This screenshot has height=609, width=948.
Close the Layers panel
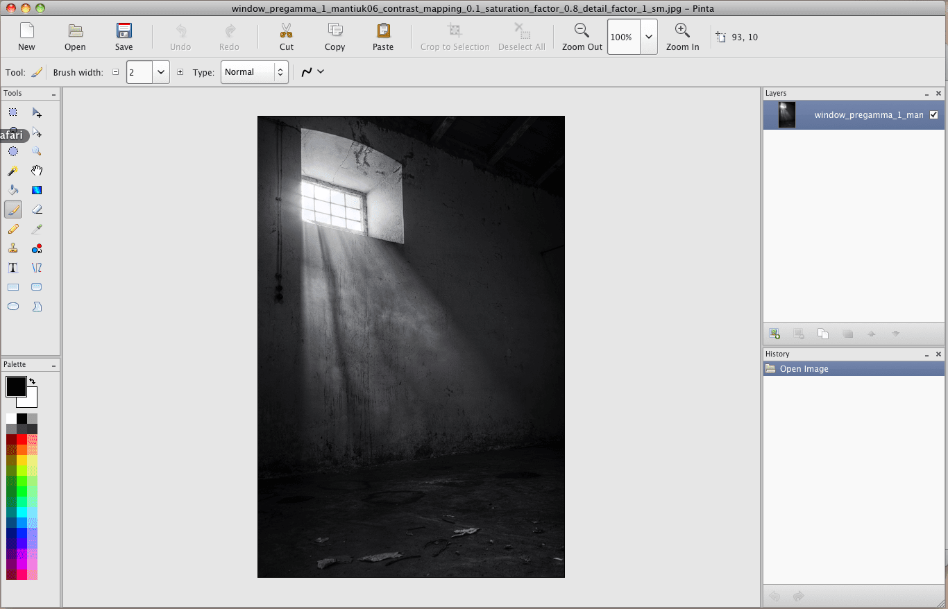938,94
